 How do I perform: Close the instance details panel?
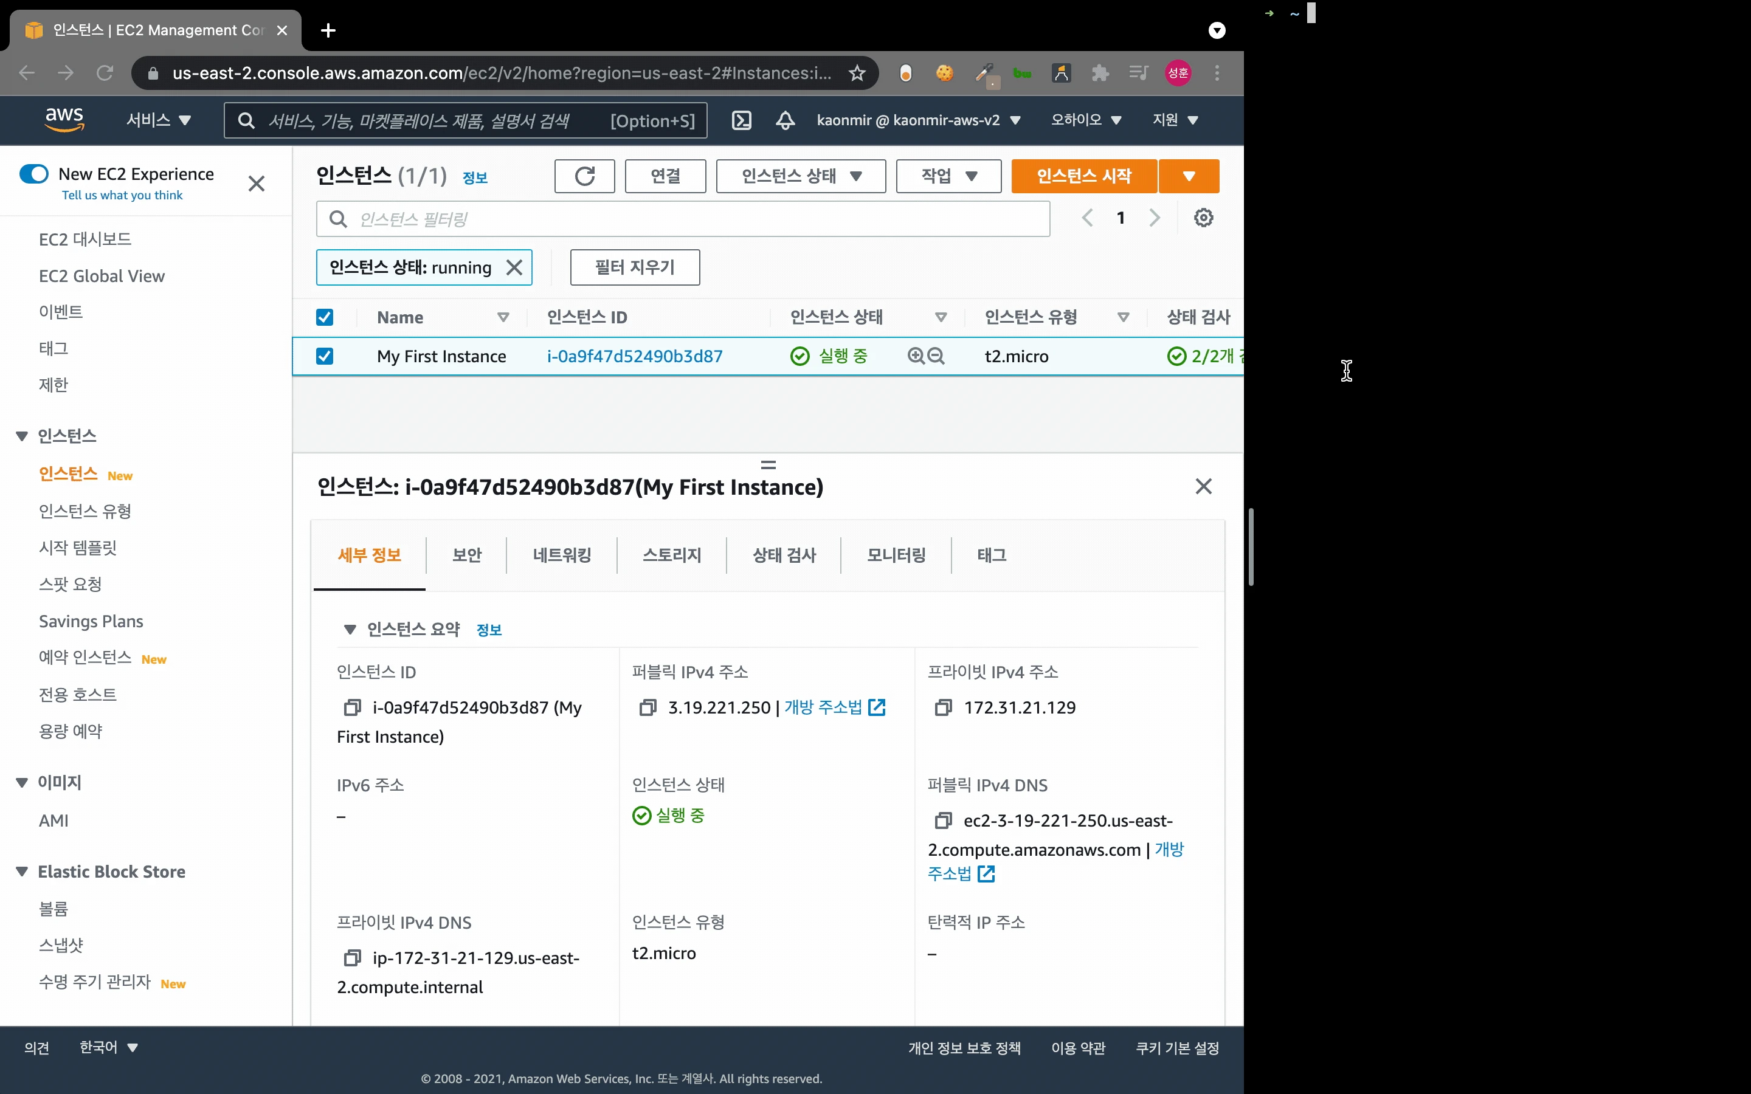pos(1203,486)
